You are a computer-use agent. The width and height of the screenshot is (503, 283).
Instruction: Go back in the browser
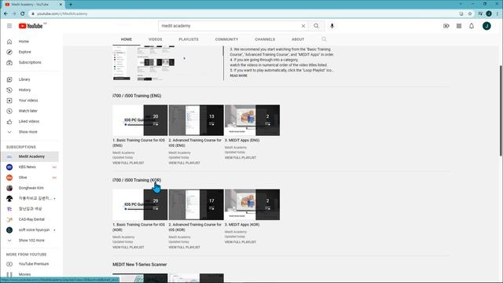[x=6, y=14]
